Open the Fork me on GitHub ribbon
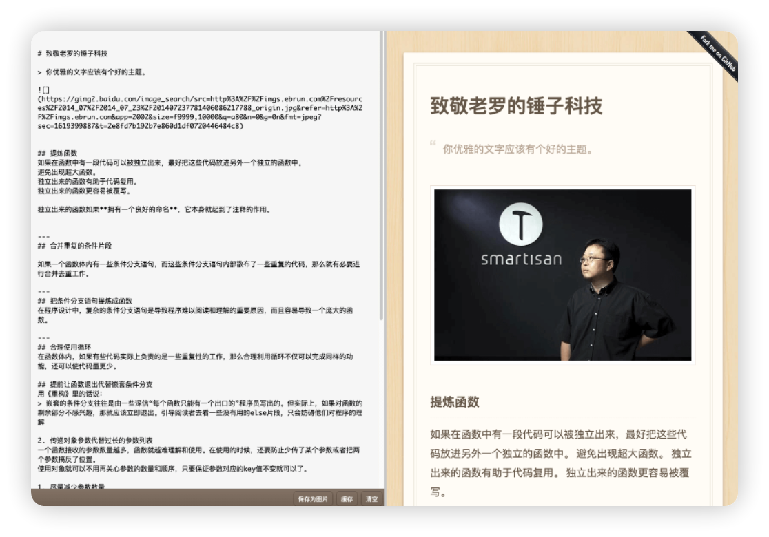Screen dimensions: 769x537 (717, 53)
